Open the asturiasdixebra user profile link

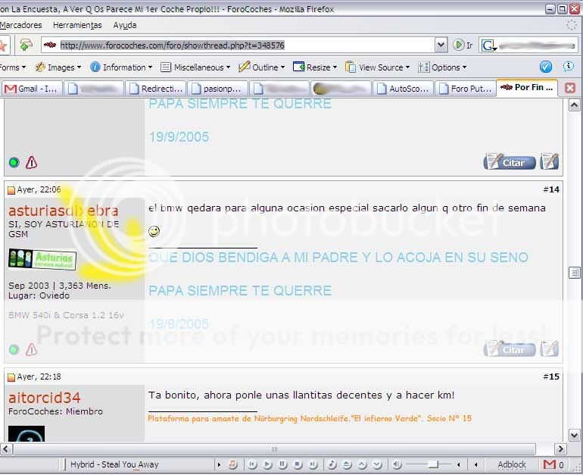(x=64, y=211)
